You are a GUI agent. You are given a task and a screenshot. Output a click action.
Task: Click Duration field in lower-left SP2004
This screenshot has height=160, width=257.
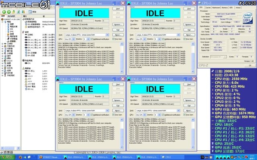(x=90, y=100)
